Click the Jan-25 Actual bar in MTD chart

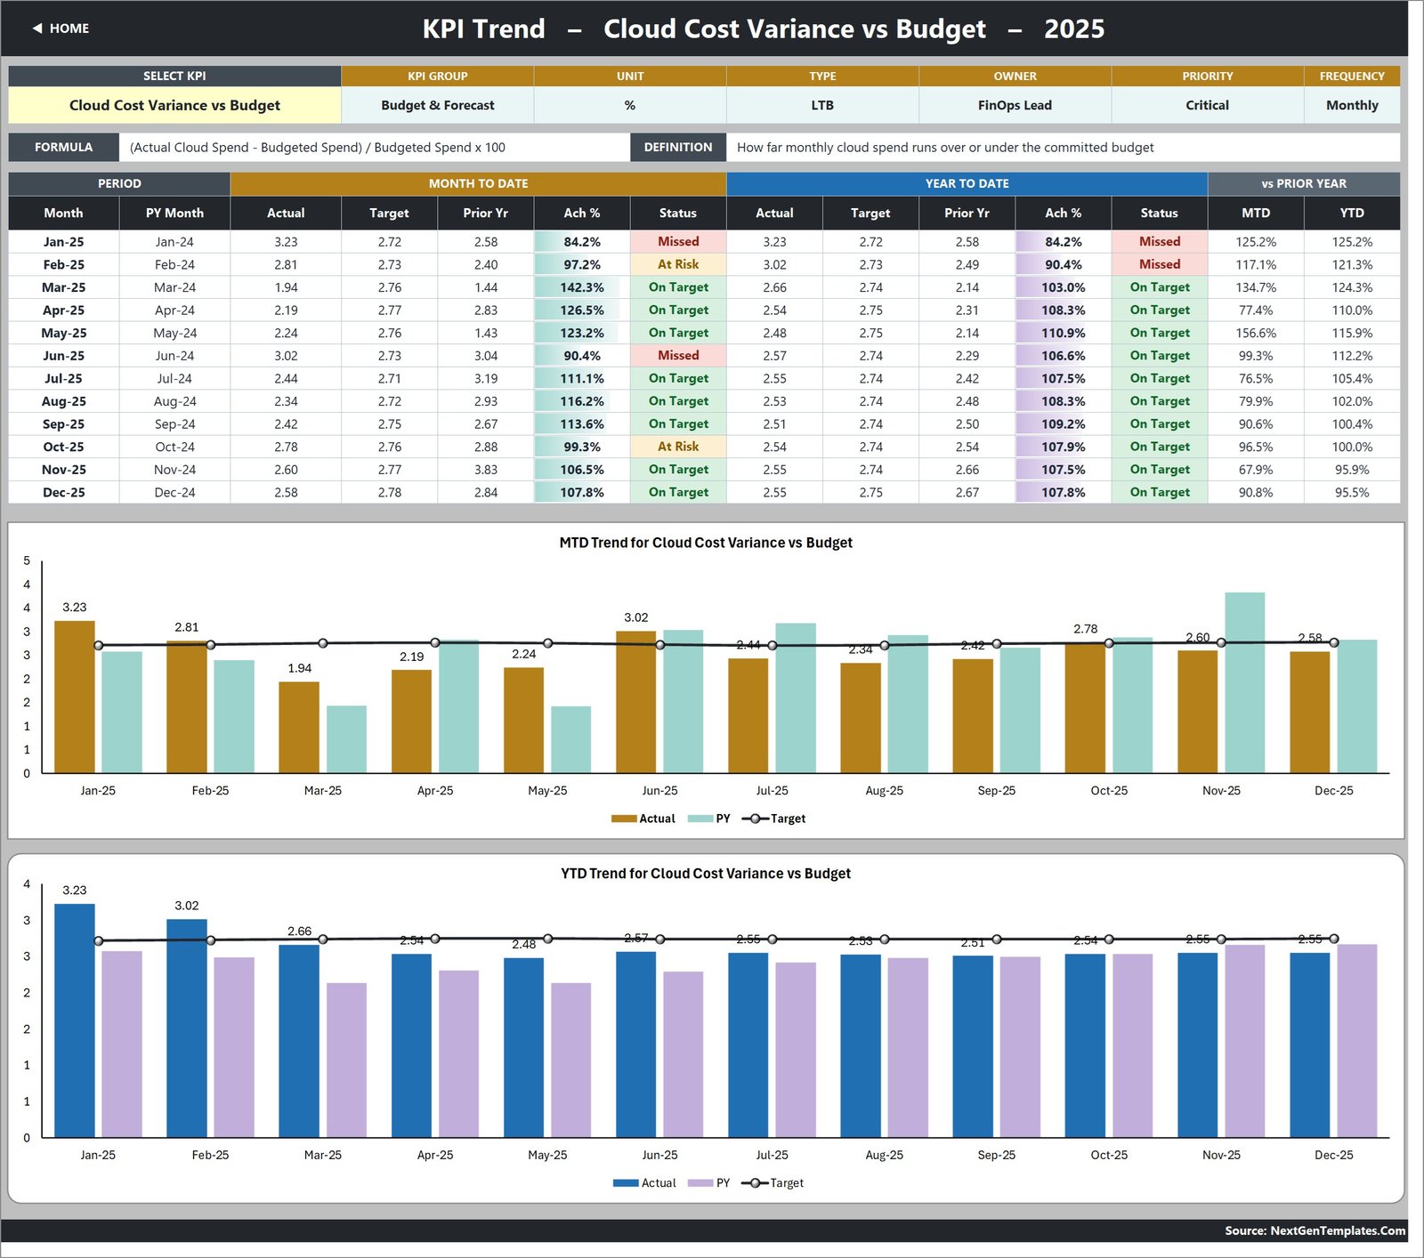(75, 697)
